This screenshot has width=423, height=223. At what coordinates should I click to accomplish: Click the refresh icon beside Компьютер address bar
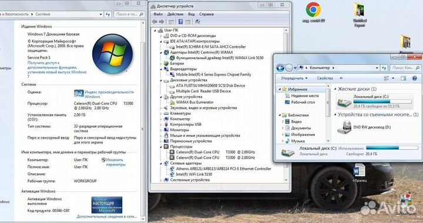384,68
